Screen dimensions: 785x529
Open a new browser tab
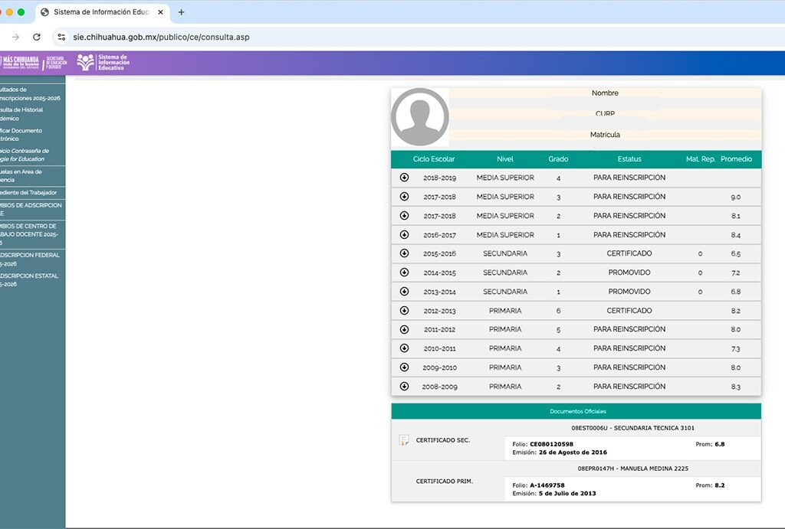click(181, 12)
